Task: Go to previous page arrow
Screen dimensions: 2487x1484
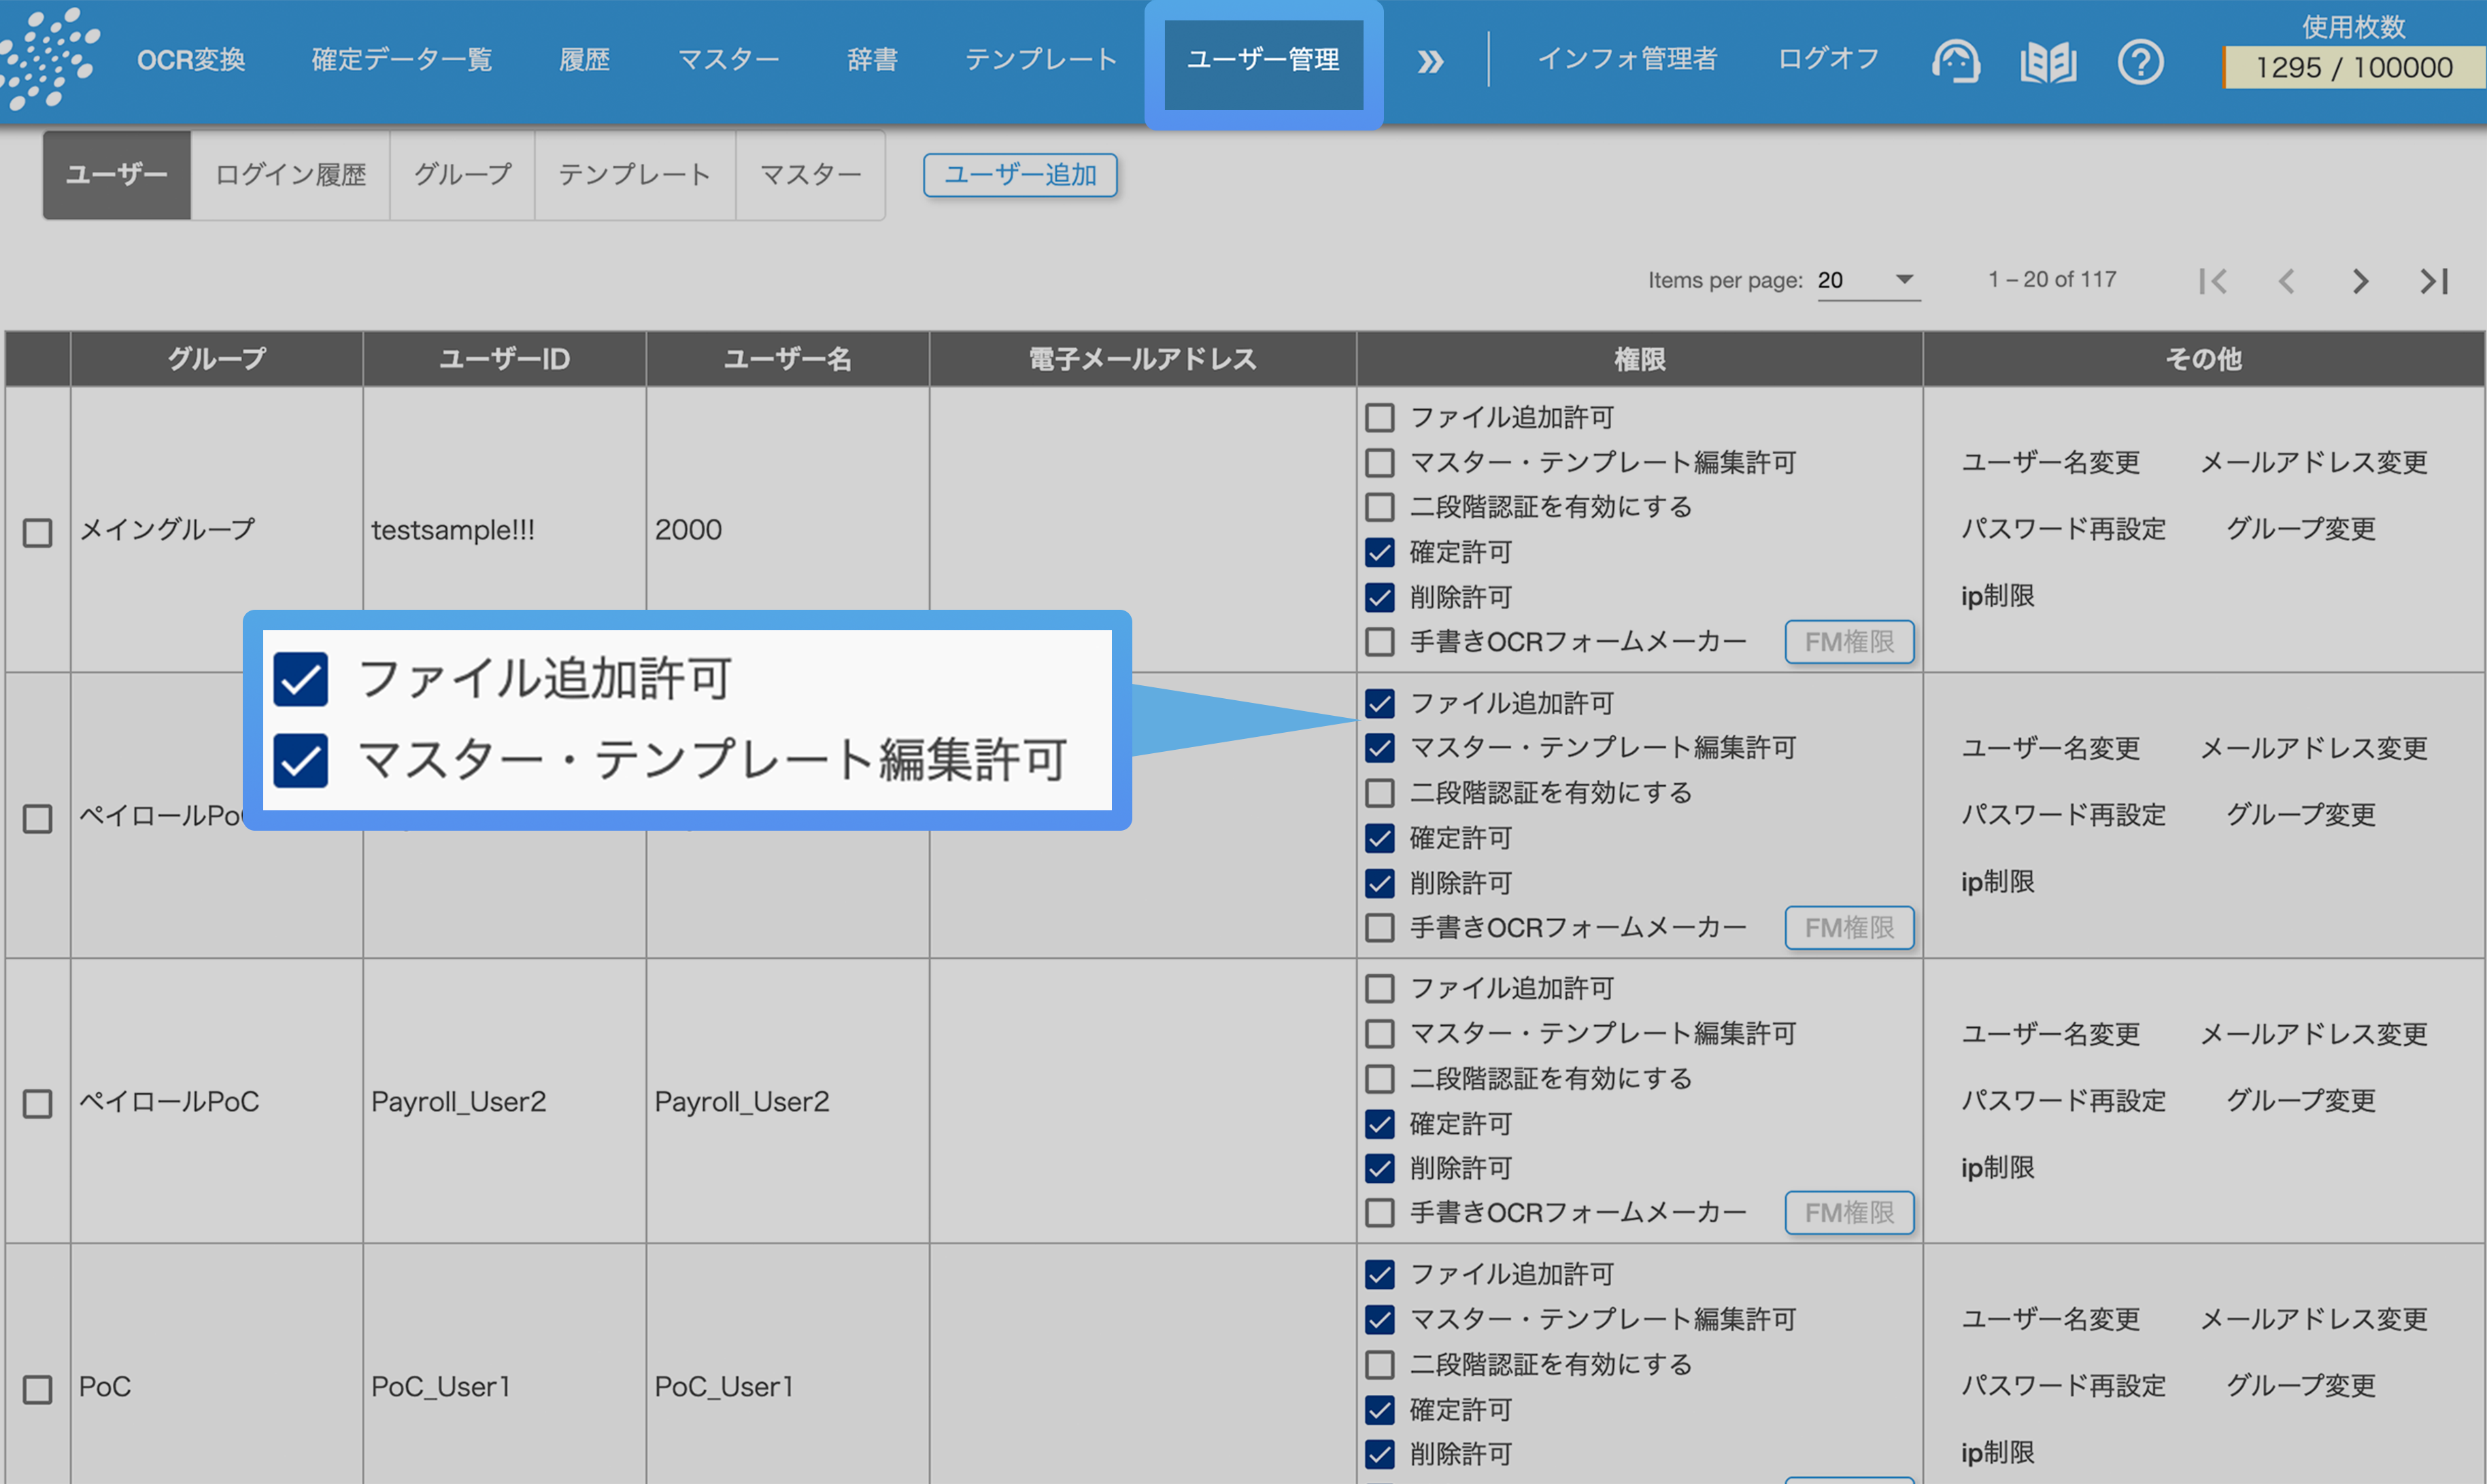Action: (x=2286, y=281)
